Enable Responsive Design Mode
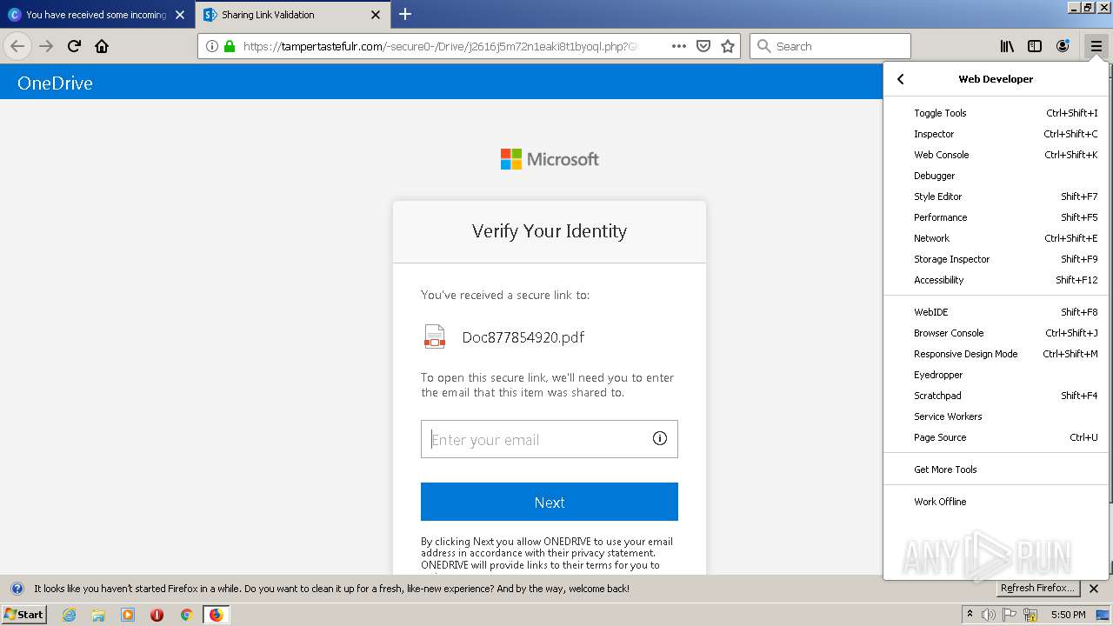The width and height of the screenshot is (1113, 626). tap(996, 354)
